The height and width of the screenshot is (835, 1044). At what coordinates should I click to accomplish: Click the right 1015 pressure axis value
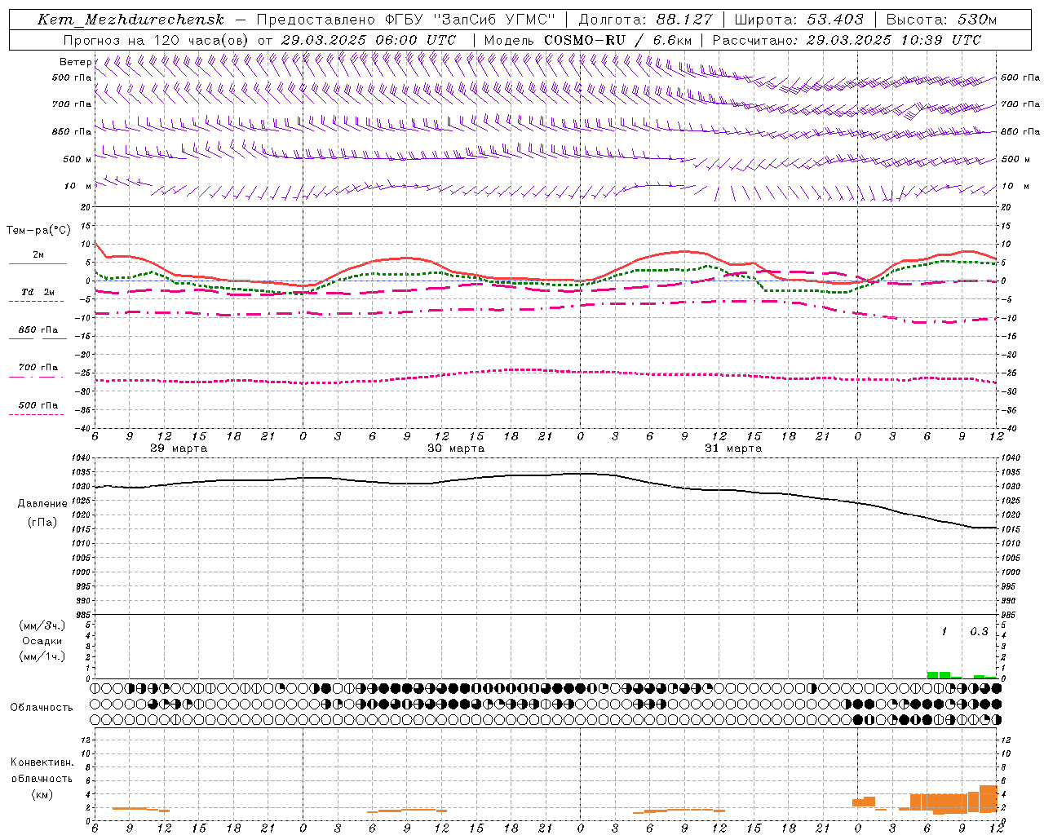click(1010, 530)
